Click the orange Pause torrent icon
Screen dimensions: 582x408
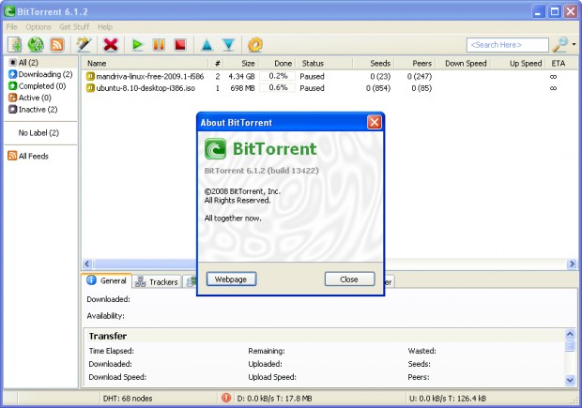click(x=159, y=45)
